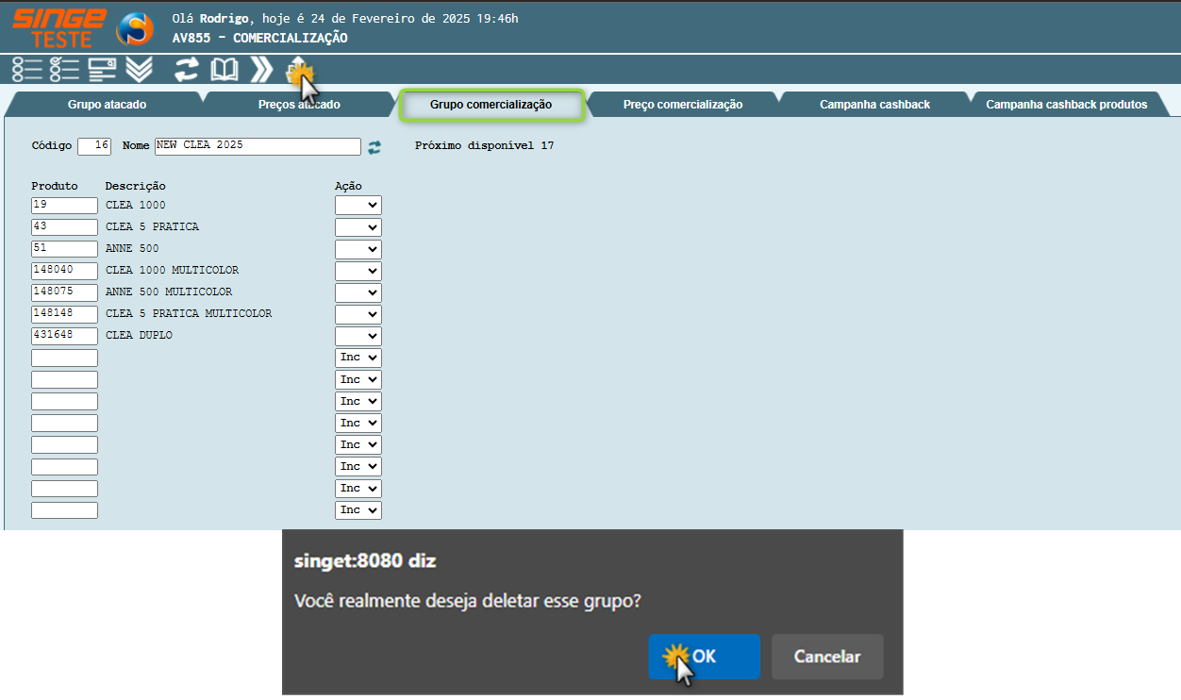1181x700 pixels.
Task: Switch to the Grupo atacado tab
Action: pyautogui.click(x=107, y=105)
